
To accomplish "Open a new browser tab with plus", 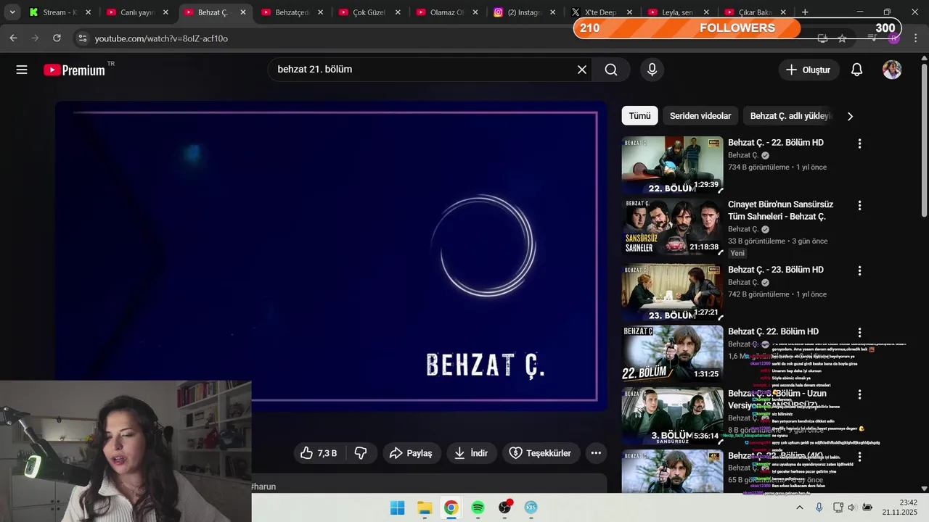I will 805,12.
